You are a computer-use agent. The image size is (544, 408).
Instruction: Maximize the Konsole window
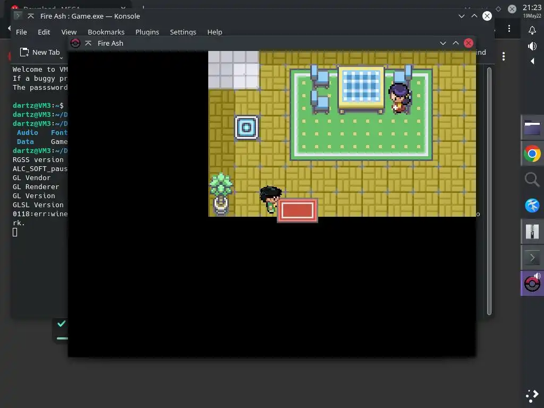click(x=474, y=16)
